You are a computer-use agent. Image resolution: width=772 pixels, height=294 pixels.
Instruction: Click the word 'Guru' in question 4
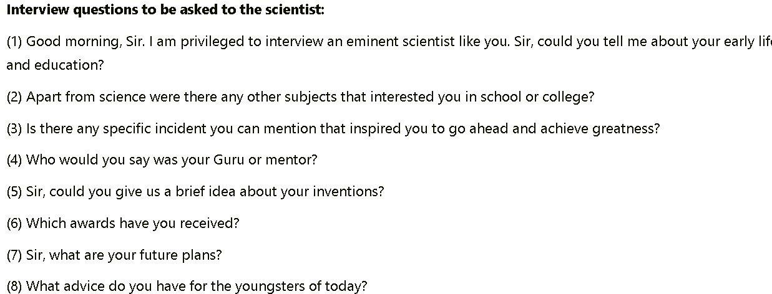coord(229,160)
